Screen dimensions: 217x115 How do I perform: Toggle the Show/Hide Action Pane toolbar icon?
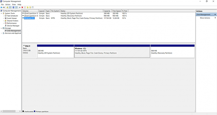coord(16,8)
